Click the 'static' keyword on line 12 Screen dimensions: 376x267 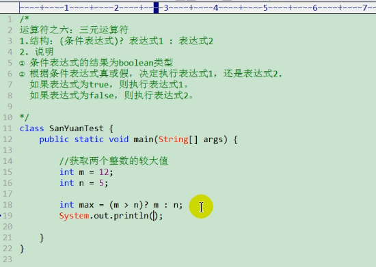click(x=89, y=139)
